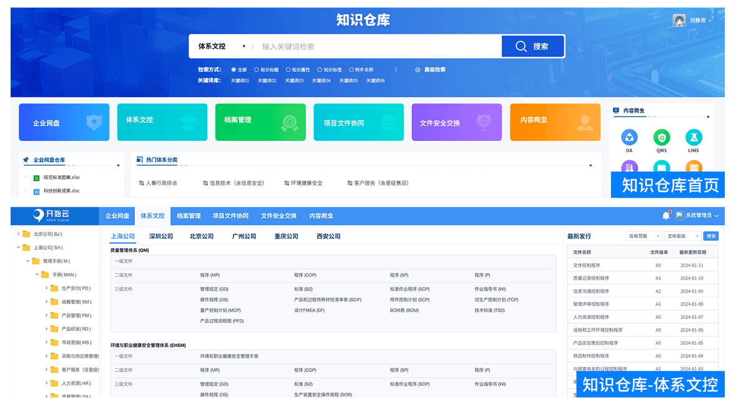Viewport: 731px width, 402px height.
Task: Click the 开始云 logo
Action: [x=52, y=216]
